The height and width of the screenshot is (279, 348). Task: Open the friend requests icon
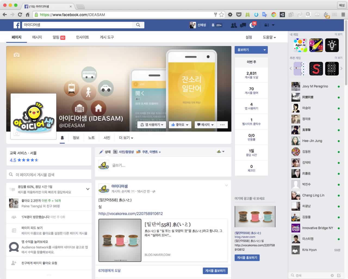tap(234, 25)
